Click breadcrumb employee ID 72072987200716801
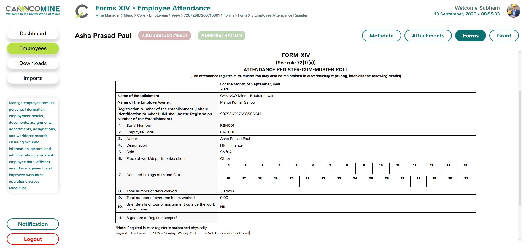 click(x=202, y=15)
